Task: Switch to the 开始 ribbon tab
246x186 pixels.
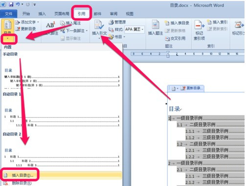Action: click(x=26, y=14)
